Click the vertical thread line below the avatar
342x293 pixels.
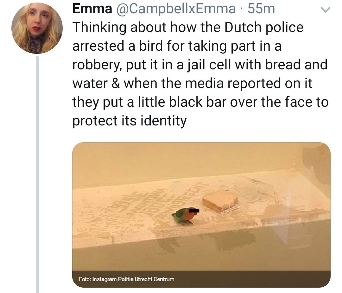[37, 158]
